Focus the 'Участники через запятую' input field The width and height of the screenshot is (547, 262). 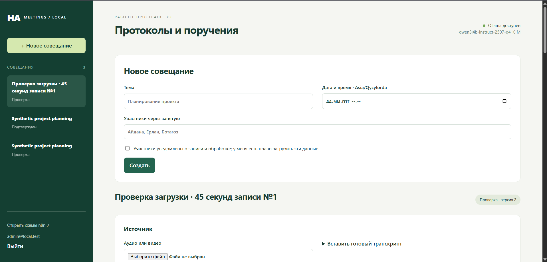click(317, 132)
